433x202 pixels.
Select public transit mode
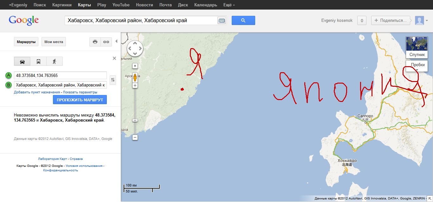tap(38, 61)
